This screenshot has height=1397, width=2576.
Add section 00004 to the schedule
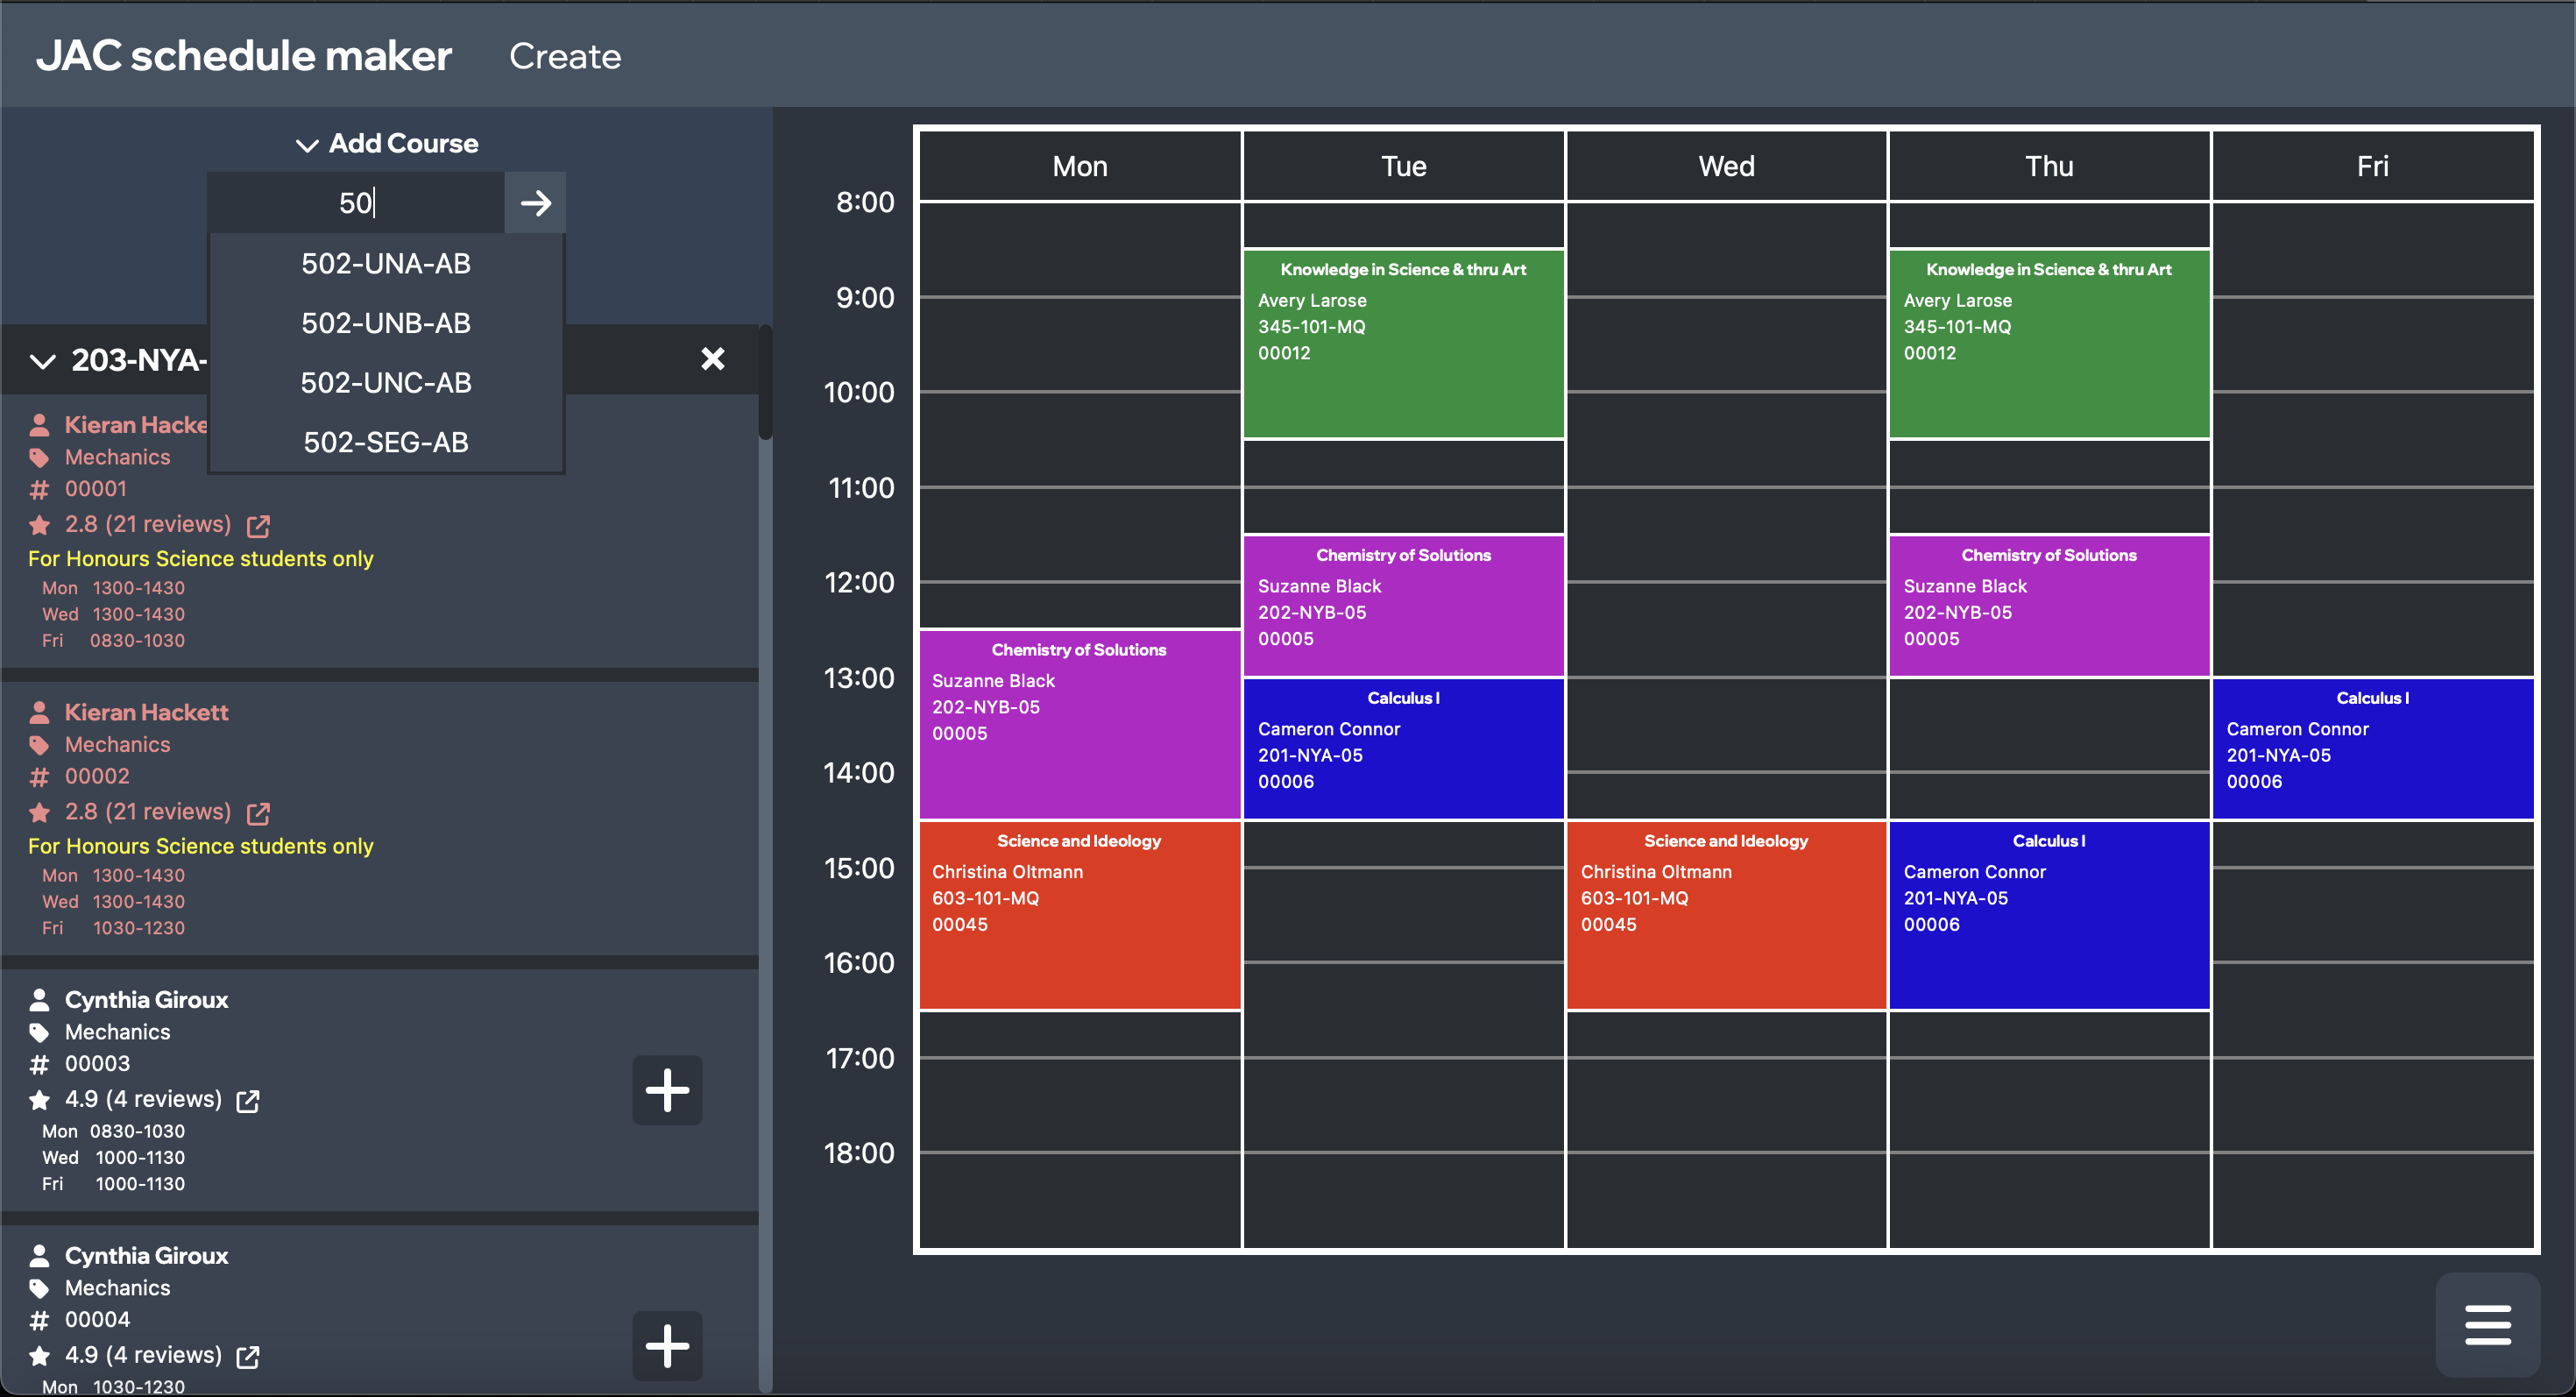(666, 1345)
